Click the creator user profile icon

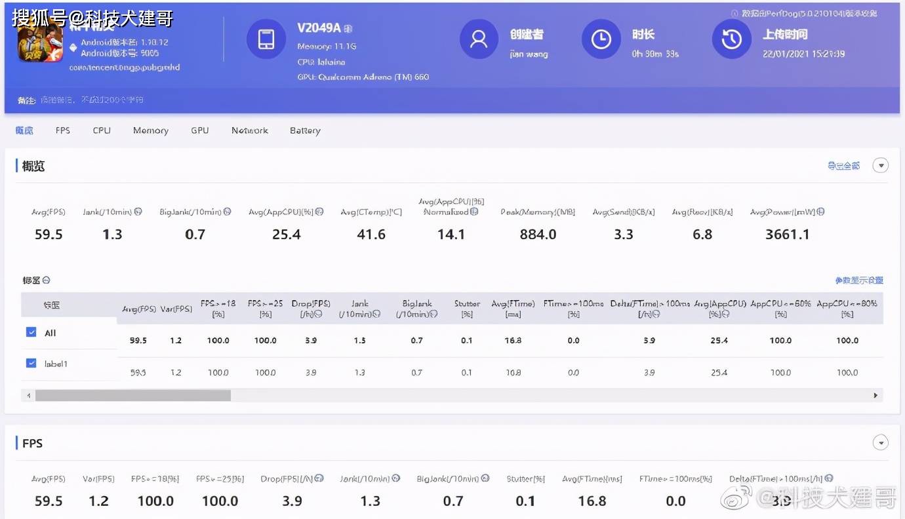point(479,39)
